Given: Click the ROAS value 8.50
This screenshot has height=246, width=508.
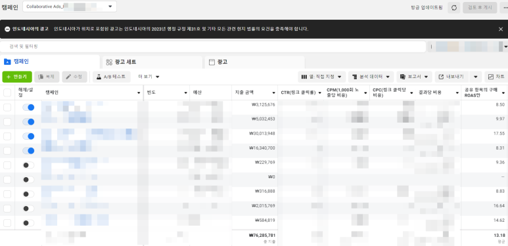Looking at the screenshot, I should 500,105.
